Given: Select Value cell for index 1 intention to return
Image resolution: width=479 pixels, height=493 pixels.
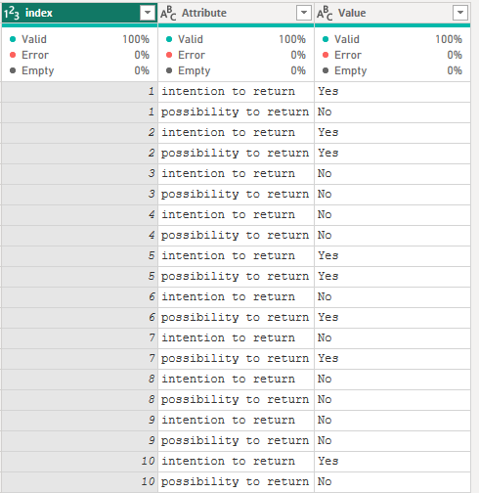Looking at the screenshot, I should tap(392, 92).
